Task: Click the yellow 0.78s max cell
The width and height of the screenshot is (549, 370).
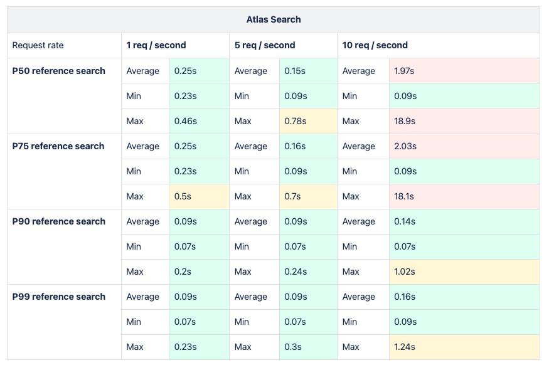Action: point(308,121)
